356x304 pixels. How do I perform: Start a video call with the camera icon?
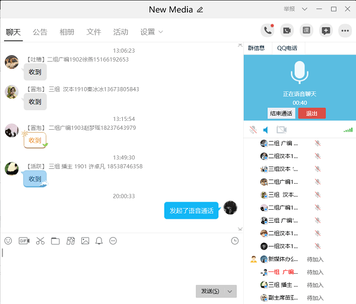[x=287, y=31]
